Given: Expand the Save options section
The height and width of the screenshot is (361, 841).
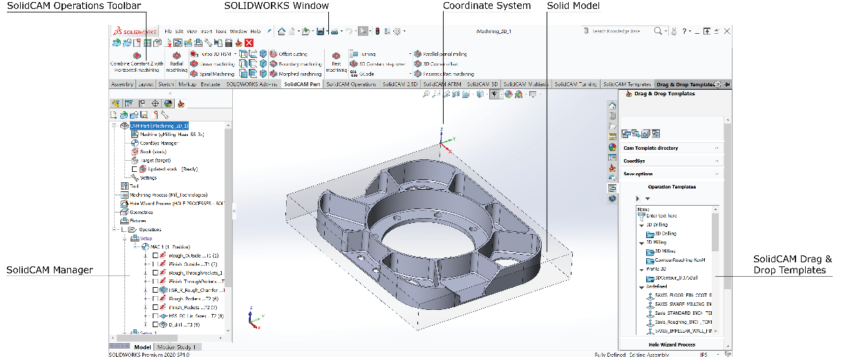Looking at the screenshot, I should click(x=717, y=174).
